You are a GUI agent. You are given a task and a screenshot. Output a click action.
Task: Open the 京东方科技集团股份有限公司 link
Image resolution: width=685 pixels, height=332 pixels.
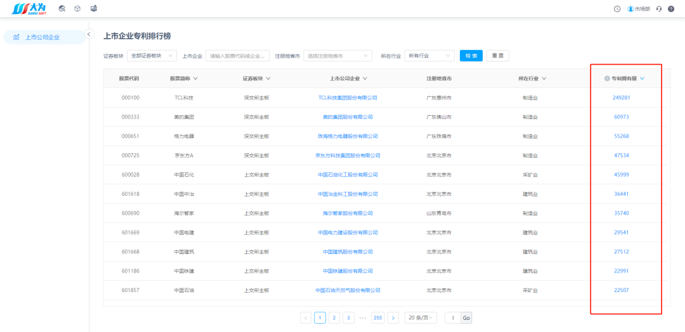pos(348,155)
